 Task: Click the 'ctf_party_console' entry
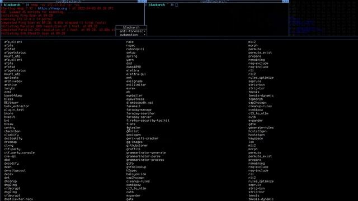coord(20,152)
